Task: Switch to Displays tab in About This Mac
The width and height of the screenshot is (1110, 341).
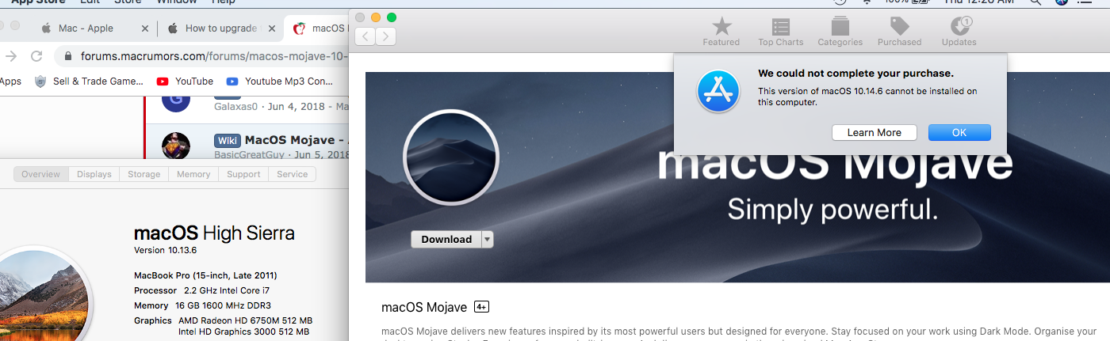Action: click(x=94, y=174)
